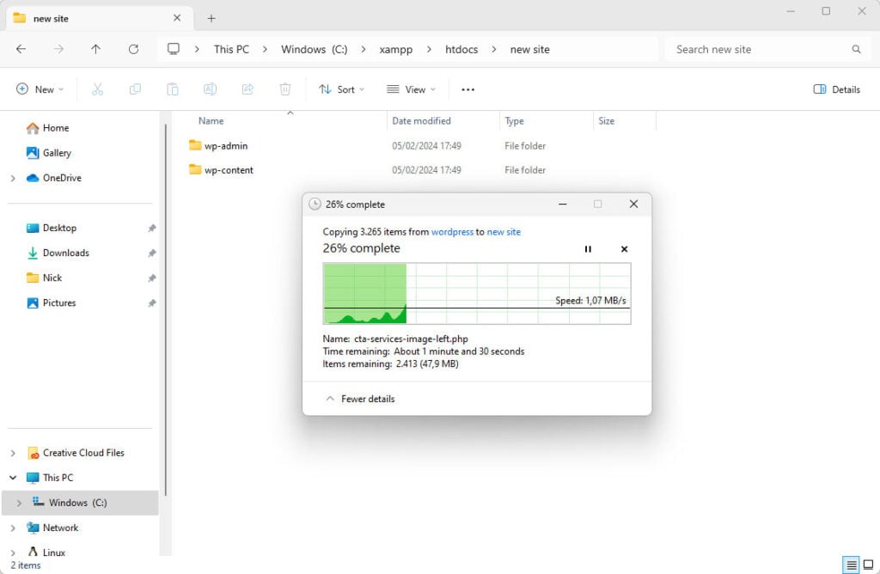The height and width of the screenshot is (574, 880).
Task: Open the View options dropdown
Action: pos(411,89)
